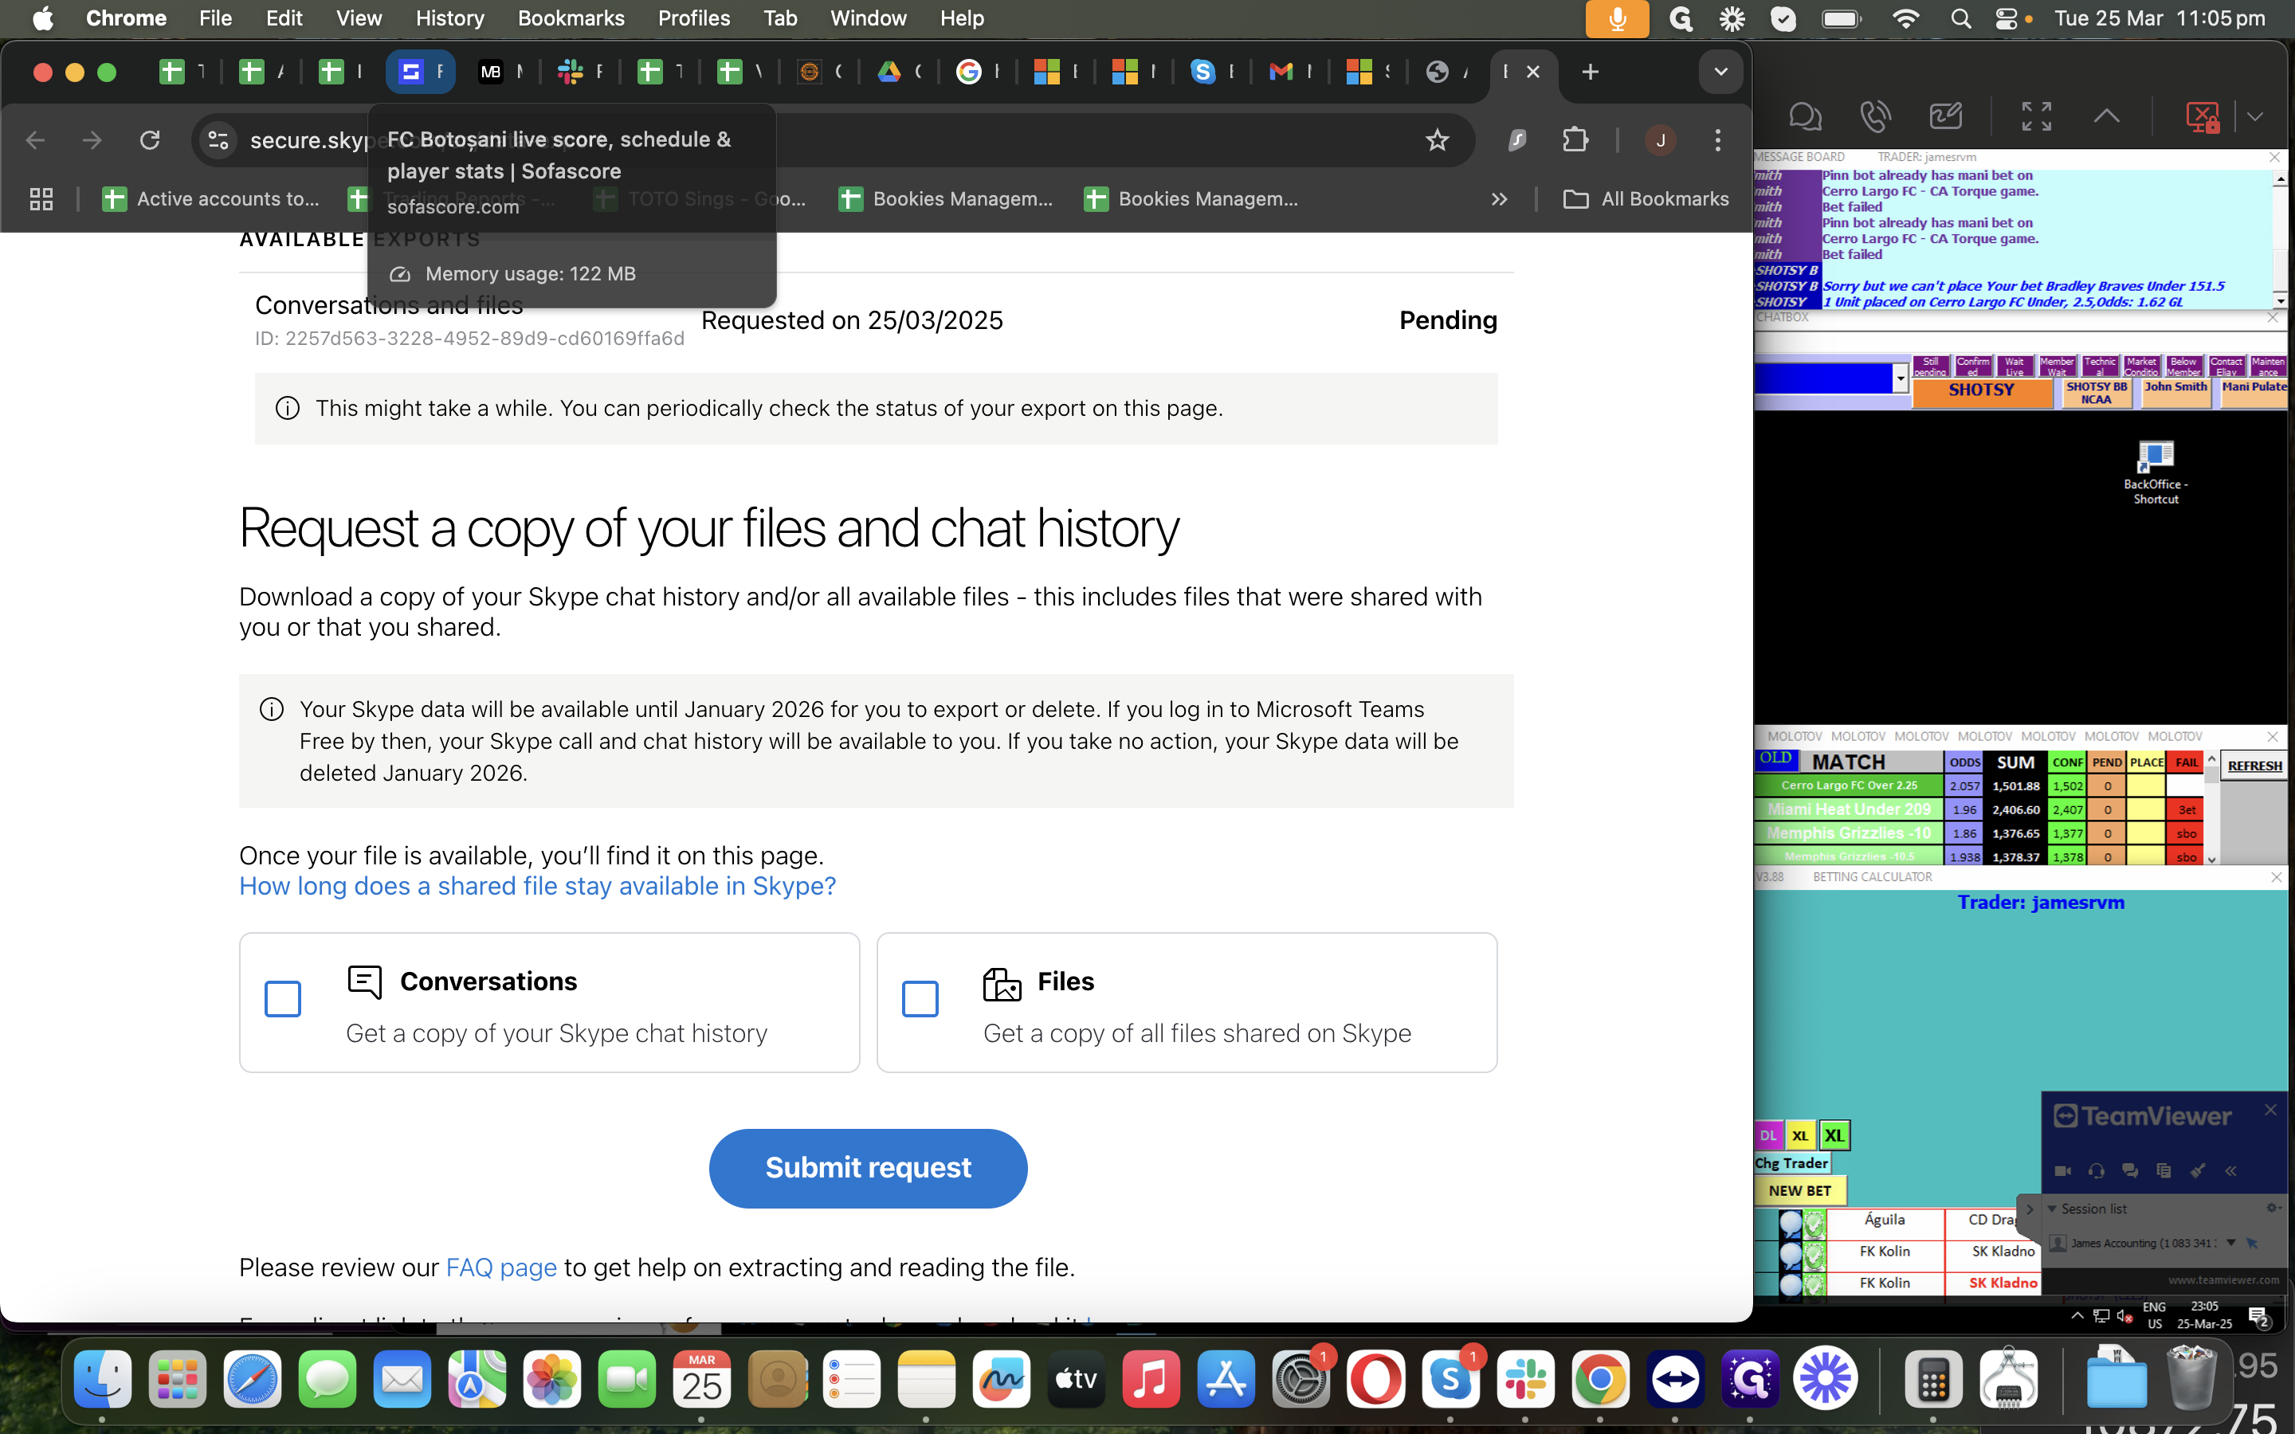Click TeamViewer panel headset audio icon

[2097, 1170]
